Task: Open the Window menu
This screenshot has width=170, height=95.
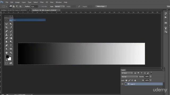Action: (58, 2)
